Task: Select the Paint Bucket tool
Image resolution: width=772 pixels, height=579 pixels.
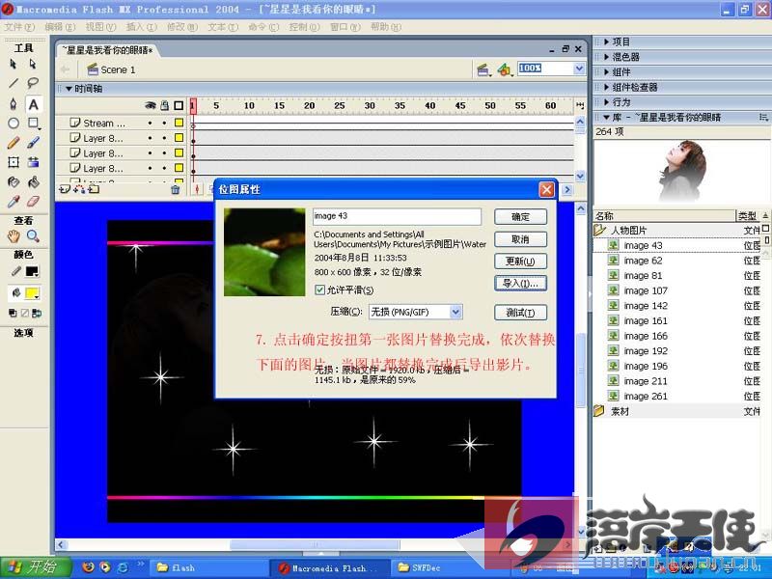Action: point(33,182)
